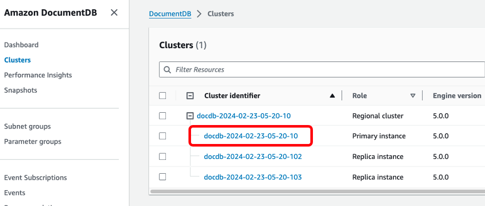Click Replica instance cell for docdb-2024-02-23-05-20-102

pos(377,156)
